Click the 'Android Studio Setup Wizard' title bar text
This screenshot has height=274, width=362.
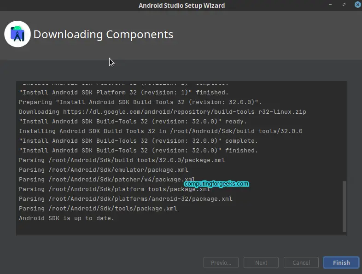point(182,6)
